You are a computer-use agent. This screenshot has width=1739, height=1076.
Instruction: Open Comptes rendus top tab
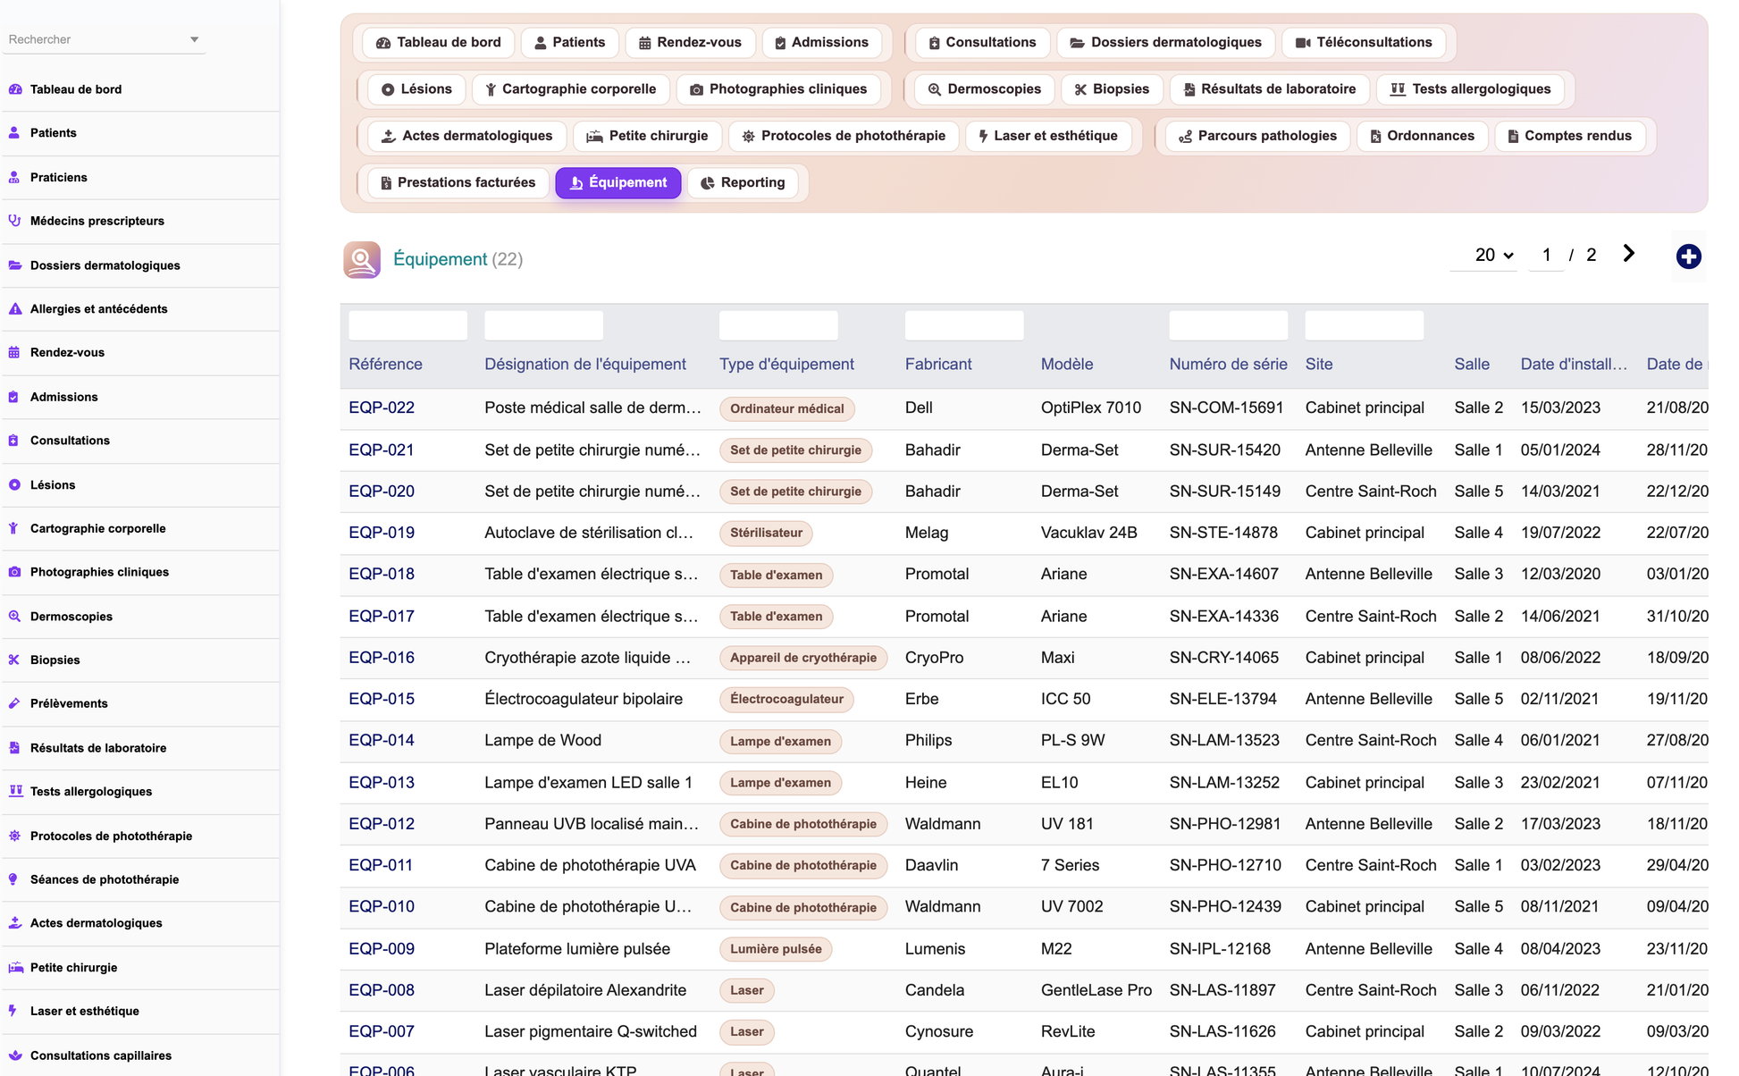1569,136
